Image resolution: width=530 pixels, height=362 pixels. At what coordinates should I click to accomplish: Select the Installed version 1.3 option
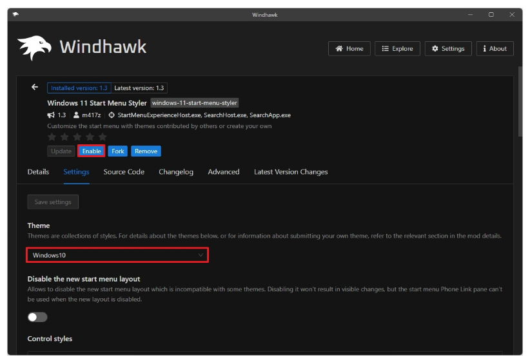point(79,88)
